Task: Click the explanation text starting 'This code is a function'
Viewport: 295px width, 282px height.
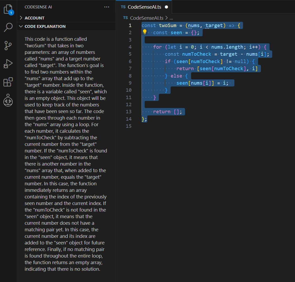Action: (56, 39)
